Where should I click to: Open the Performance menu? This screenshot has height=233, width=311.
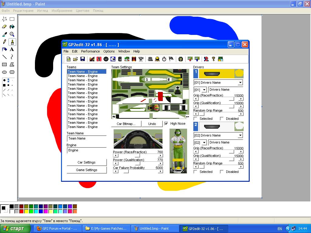coord(90,51)
